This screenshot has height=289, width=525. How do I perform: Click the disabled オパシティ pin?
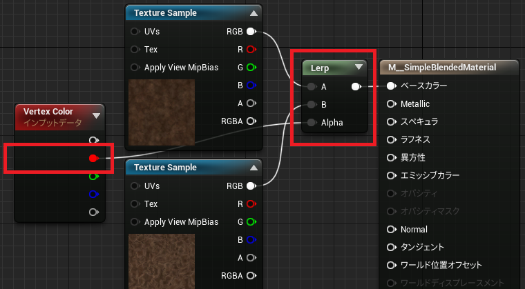[x=390, y=193]
